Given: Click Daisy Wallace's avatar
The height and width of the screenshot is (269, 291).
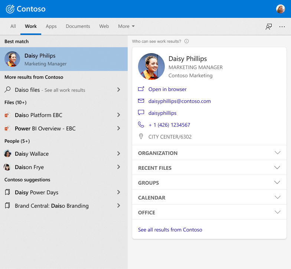Looking at the screenshot, I should click(7, 153).
